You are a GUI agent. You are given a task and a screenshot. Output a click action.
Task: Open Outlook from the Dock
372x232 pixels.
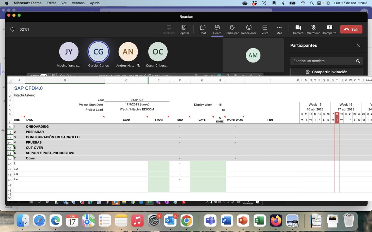tap(170, 221)
